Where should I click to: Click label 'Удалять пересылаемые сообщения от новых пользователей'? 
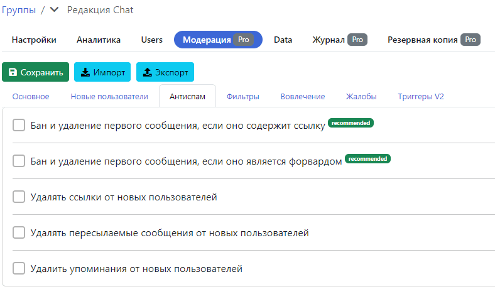point(170,233)
